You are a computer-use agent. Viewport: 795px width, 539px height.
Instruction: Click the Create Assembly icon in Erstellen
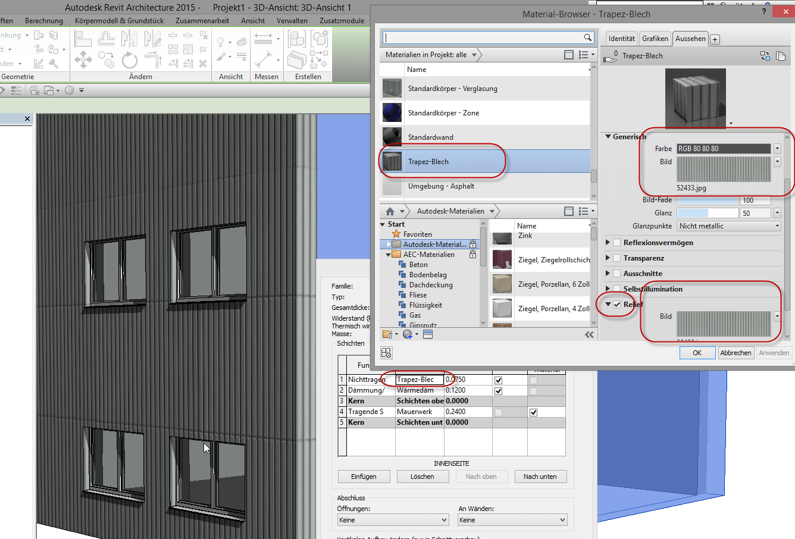[296, 39]
